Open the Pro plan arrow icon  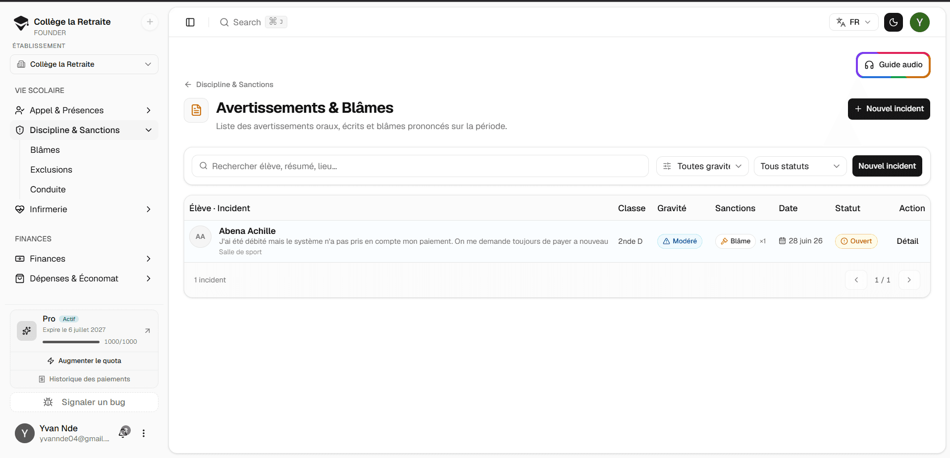point(147,331)
